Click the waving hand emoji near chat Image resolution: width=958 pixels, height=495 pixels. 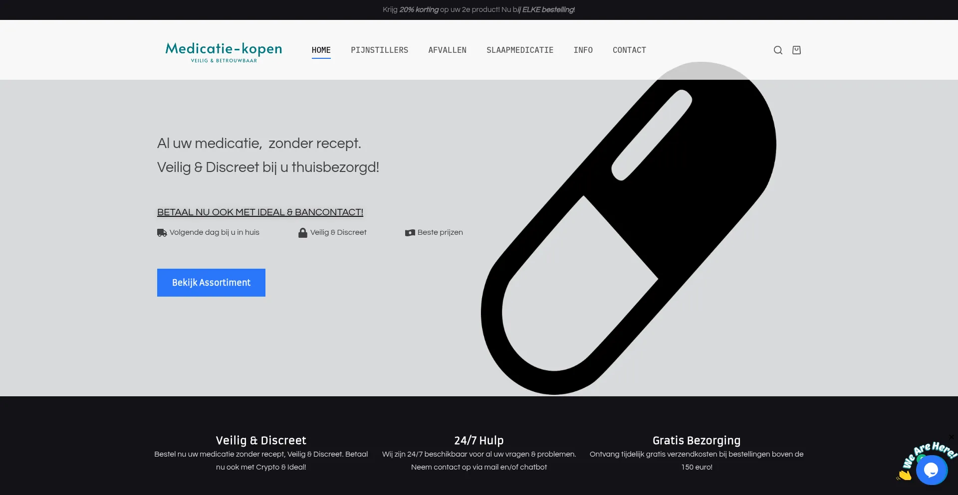tap(904, 475)
